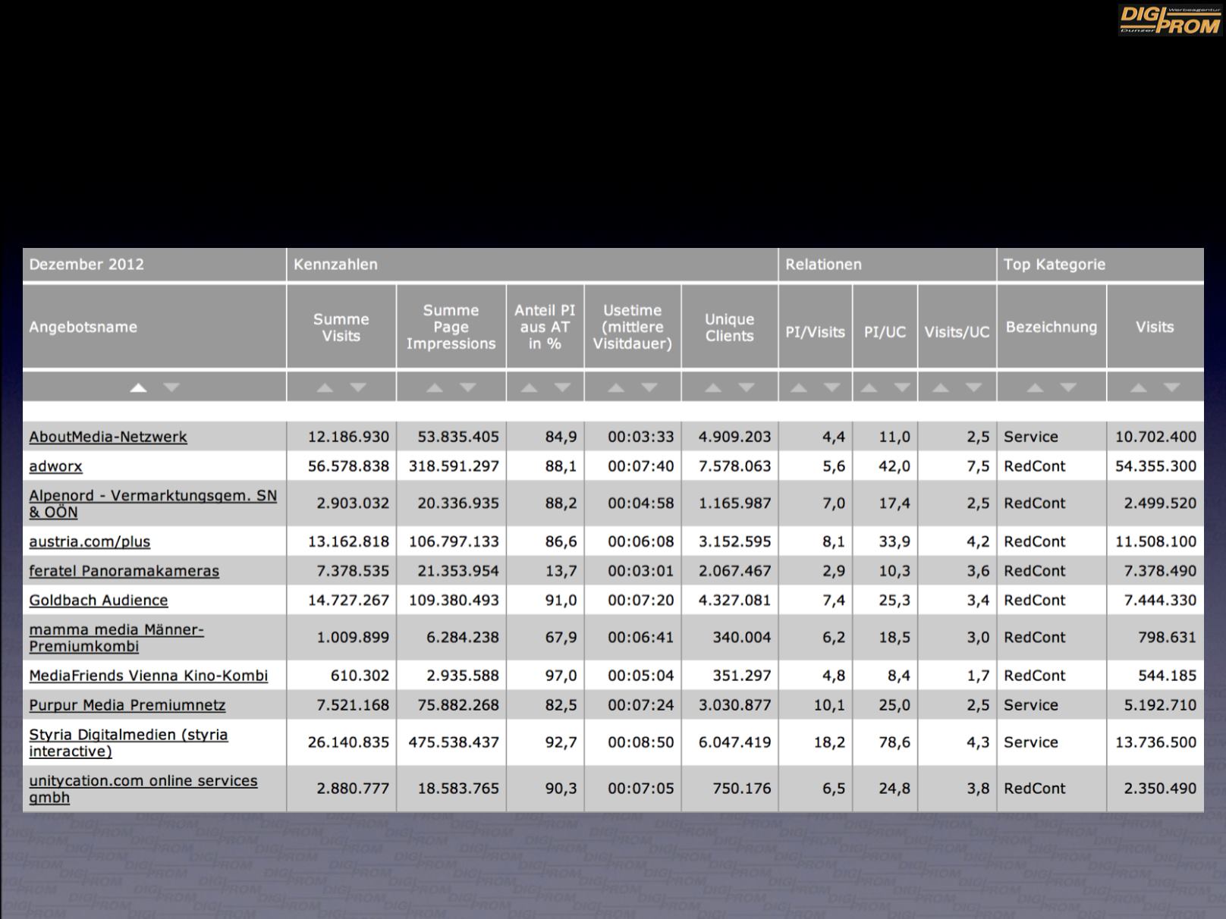This screenshot has width=1226, height=919.
Task: Click the DigiProm logo
Action: pos(1169,20)
